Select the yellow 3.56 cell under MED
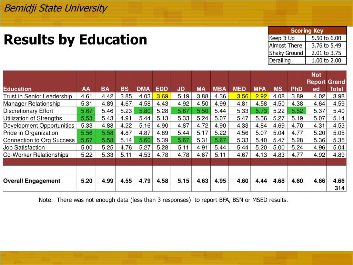The height and width of the screenshot is (265, 353). (240, 96)
